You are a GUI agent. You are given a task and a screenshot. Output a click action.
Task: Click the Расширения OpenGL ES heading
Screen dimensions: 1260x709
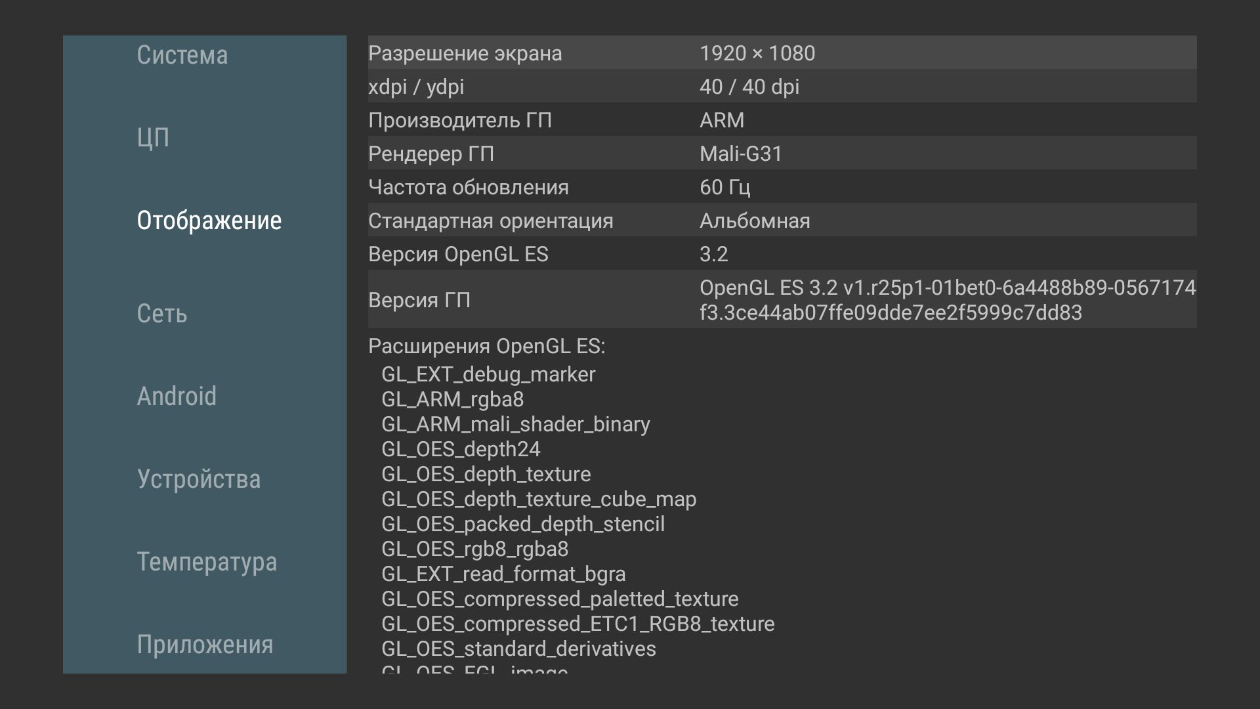[486, 346]
